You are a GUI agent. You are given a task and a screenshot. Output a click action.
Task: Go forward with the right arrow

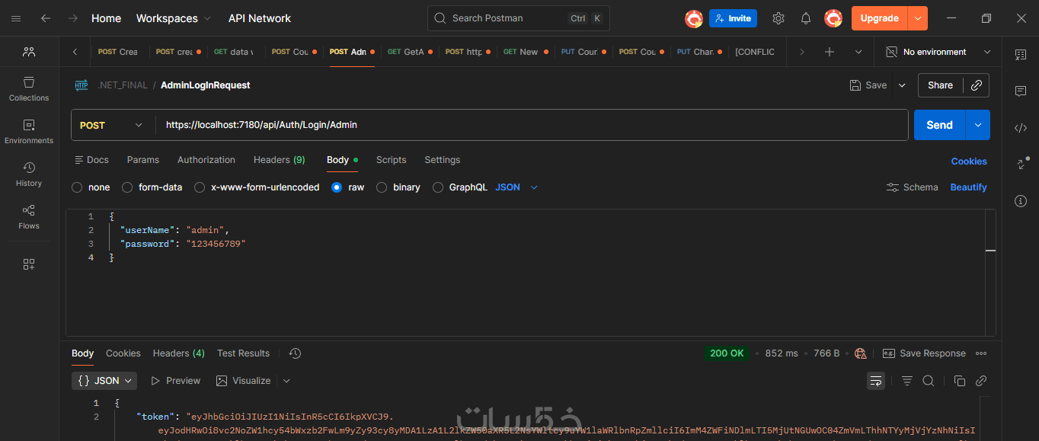click(x=72, y=18)
